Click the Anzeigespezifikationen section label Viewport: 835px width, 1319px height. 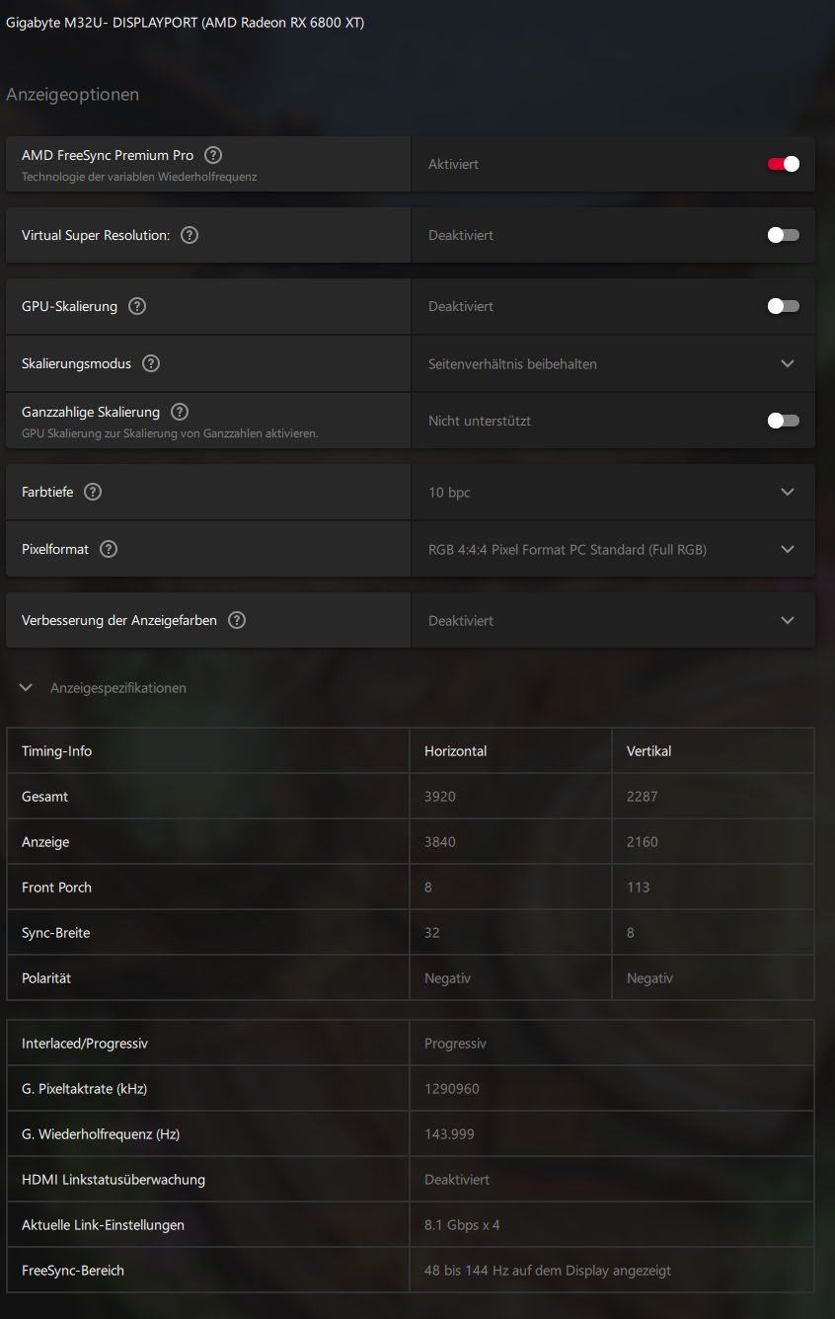[x=118, y=688]
